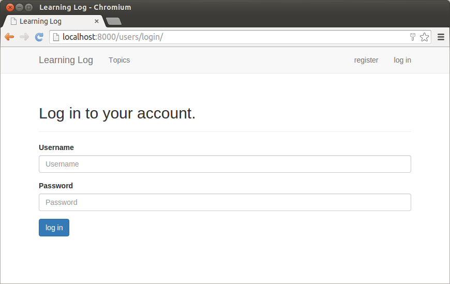Go back using the browser back arrow

pos(9,37)
